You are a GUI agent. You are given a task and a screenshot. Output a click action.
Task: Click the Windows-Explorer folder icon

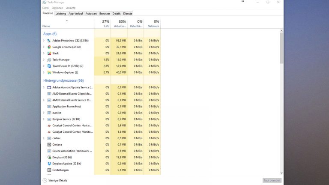(x=49, y=72)
